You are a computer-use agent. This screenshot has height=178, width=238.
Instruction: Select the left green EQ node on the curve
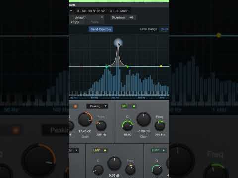tap(107, 67)
